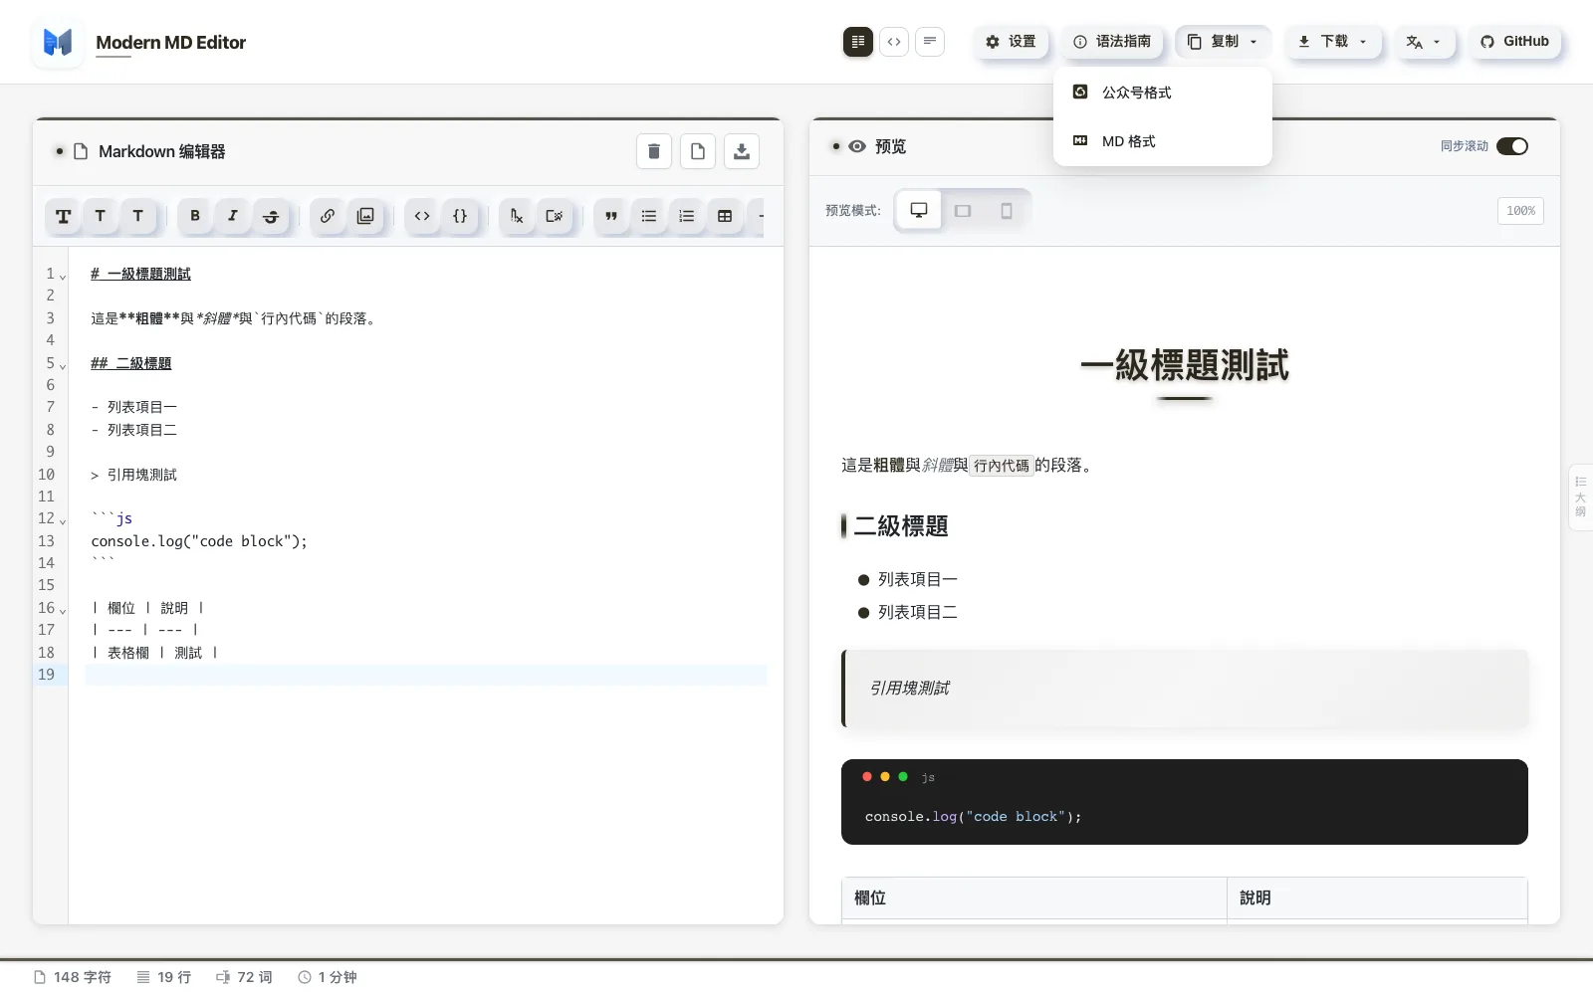Click the 行內代碼 inline code in preview

tap(1002, 465)
